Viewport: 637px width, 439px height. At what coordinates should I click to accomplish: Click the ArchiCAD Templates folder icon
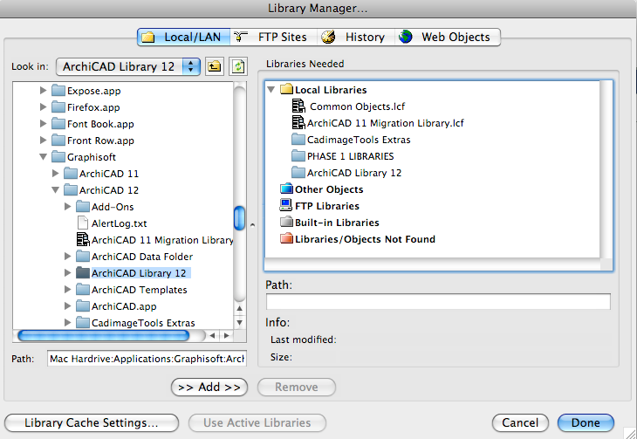pyautogui.click(x=83, y=289)
